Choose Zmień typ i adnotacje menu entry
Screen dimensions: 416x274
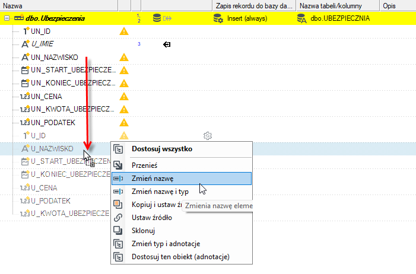[182, 244]
